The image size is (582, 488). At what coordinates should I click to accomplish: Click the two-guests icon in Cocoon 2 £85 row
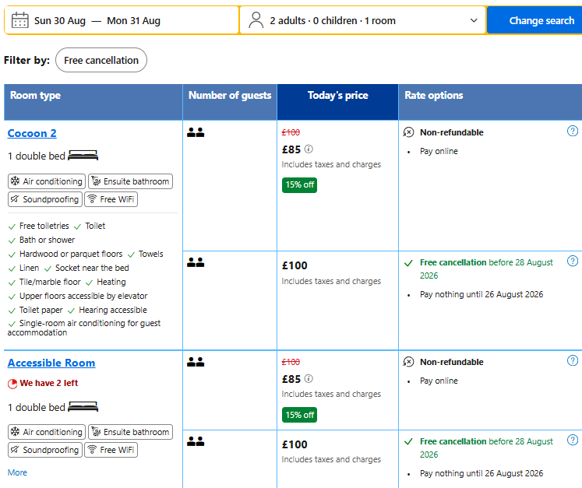click(196, 132)
